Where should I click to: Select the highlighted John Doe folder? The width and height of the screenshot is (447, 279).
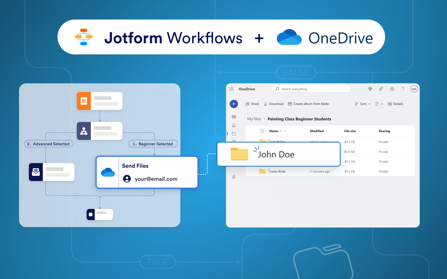tap(278, 154)
